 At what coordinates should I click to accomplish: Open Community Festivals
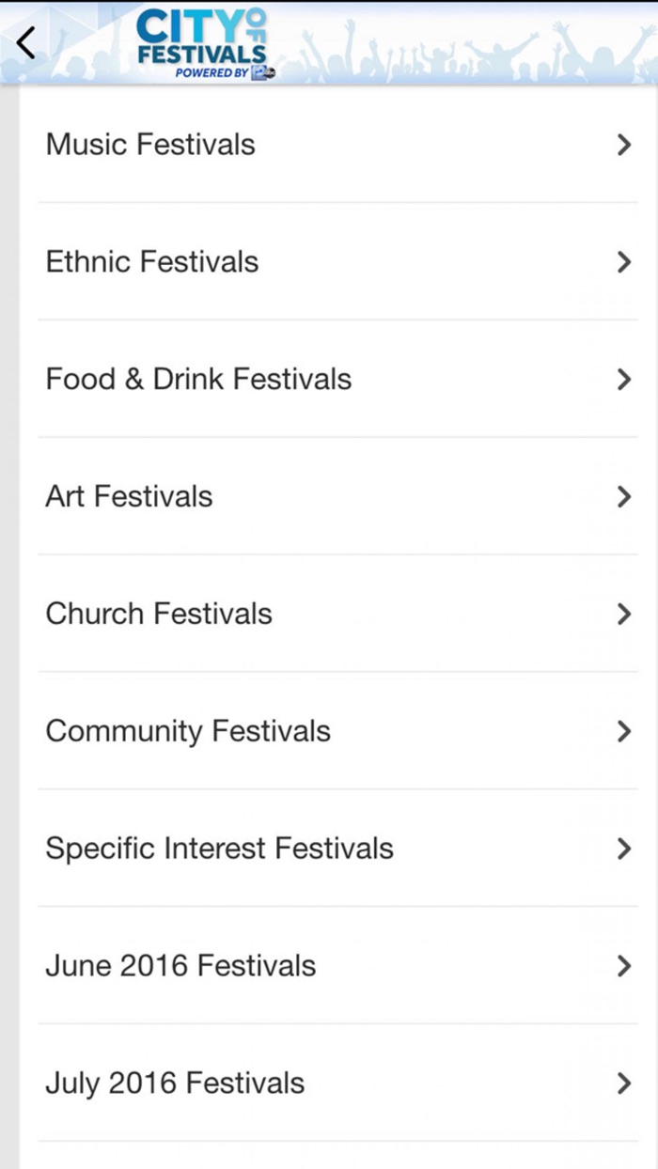[188, 731]
